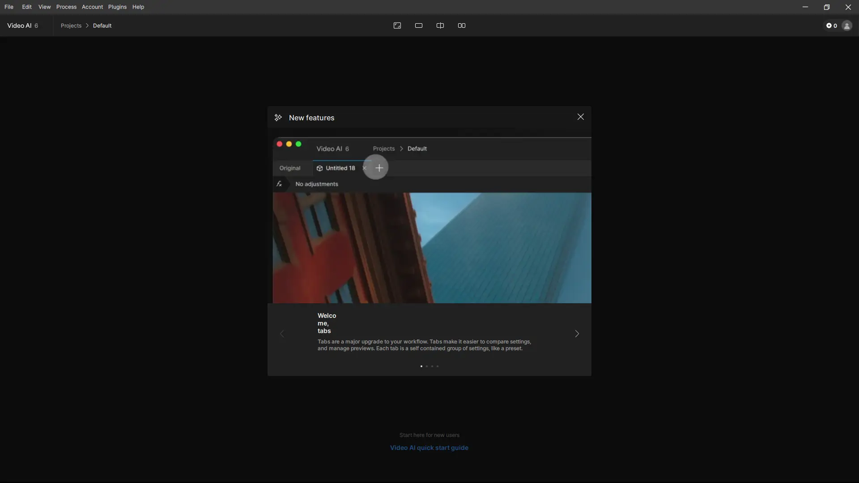Image resolution: width=859 pixels, height=483 pixels.
Task: Navigate to Projects in breadcrumb
Action: [71, 25]
